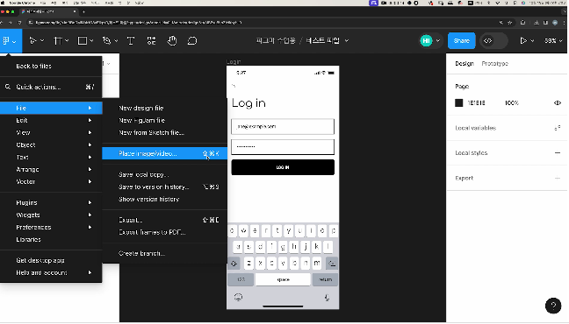Open zoom level 59% dropdown
The image size is (569, 324).
tap(553, 41)
